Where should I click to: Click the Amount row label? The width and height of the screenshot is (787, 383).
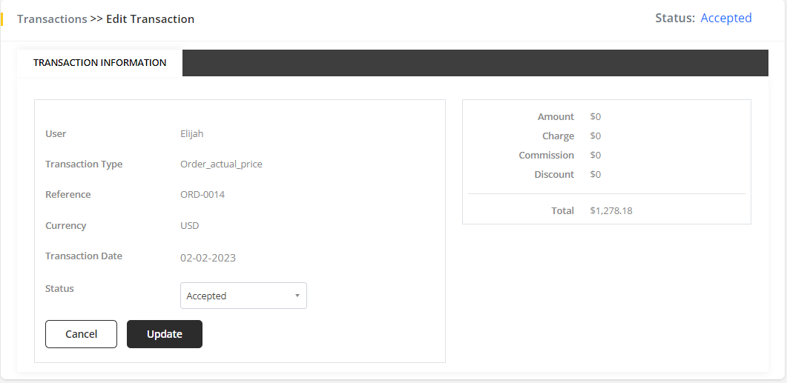(x=556, y=117)
